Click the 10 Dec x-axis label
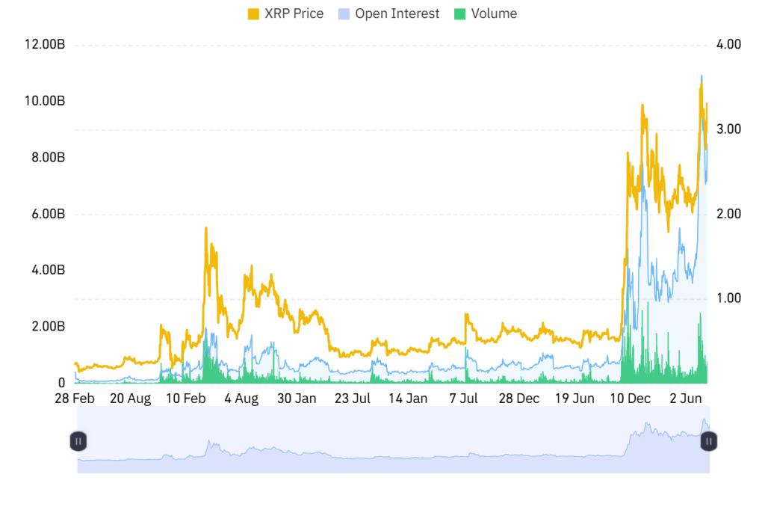The image size is (765, 507). click(631, 399)
